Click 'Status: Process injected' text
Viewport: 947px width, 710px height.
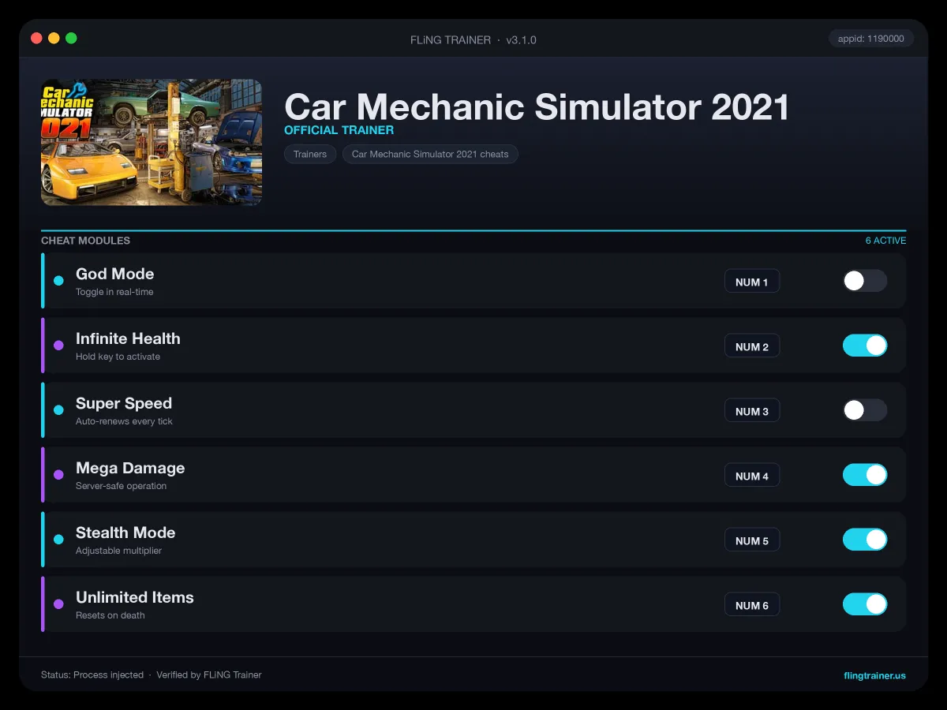point(92,675)
